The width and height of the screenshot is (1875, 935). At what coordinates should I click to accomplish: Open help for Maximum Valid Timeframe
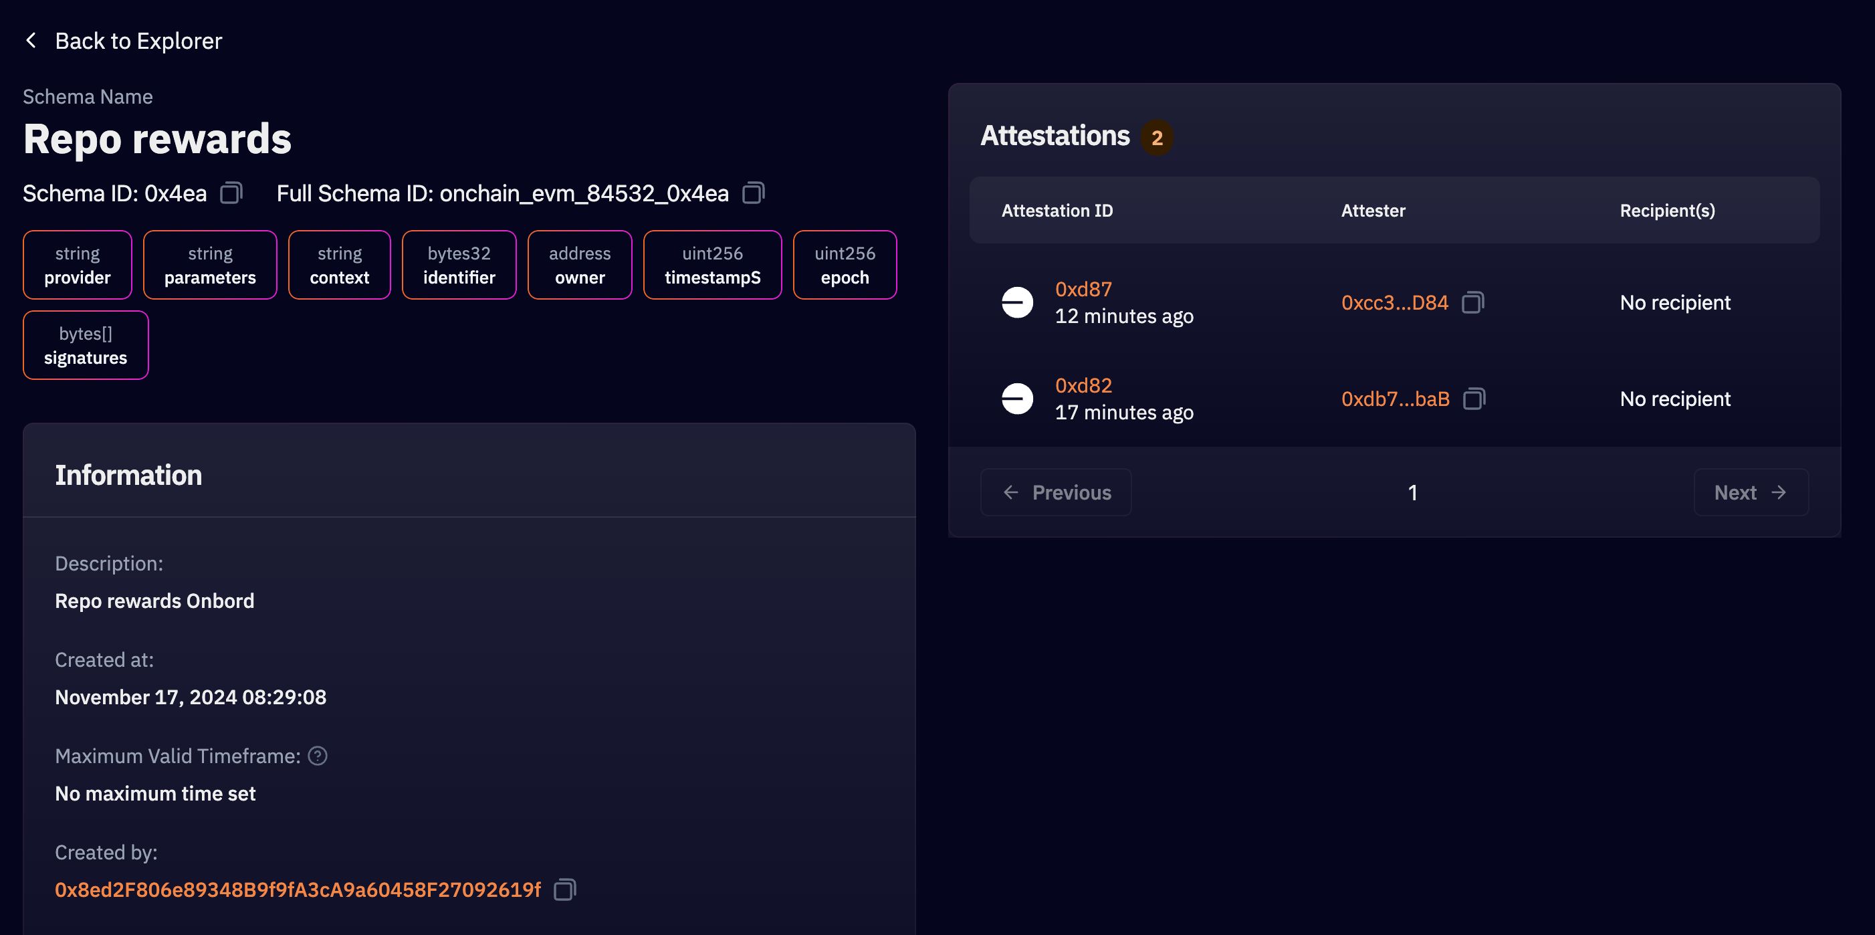click(x=318, y=756)
